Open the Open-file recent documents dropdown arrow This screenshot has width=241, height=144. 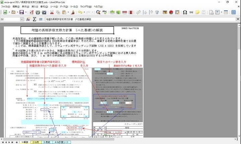[x=17, y=12]
